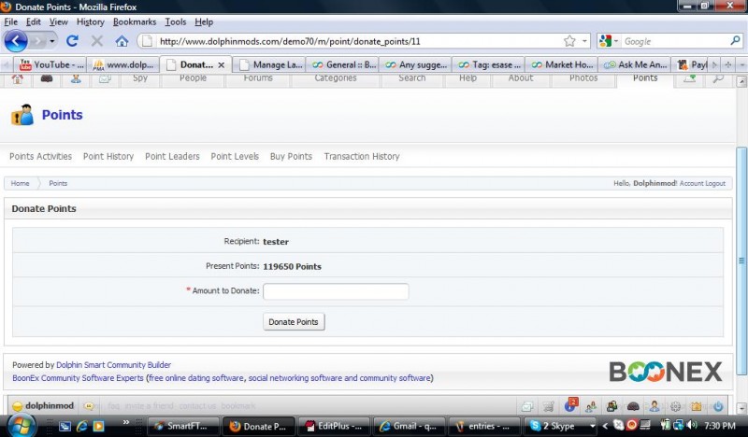The image size is (748, 437).
Task: Go to browser home page icon
Action: (x=122, y=41)
